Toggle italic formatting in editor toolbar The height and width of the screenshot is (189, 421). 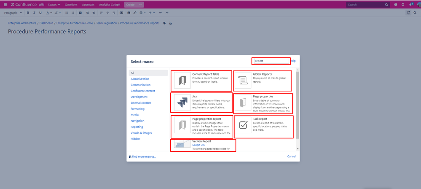click(34, 13)
